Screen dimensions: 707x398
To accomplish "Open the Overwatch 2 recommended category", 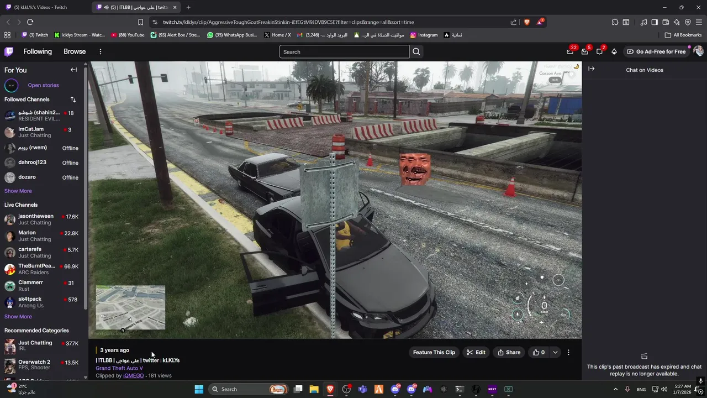I will click(x=41, y=365).
